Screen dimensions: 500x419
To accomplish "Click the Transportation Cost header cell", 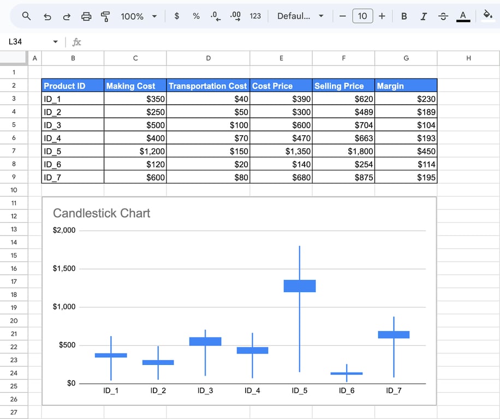I will 208,86.
